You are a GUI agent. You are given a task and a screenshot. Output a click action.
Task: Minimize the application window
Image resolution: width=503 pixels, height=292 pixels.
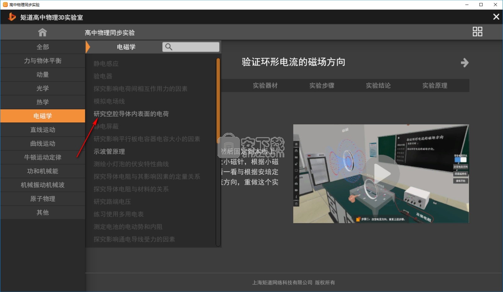467,5
